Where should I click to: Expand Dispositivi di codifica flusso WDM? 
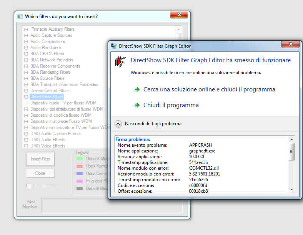pyautogui.click(x=26, y=115)
